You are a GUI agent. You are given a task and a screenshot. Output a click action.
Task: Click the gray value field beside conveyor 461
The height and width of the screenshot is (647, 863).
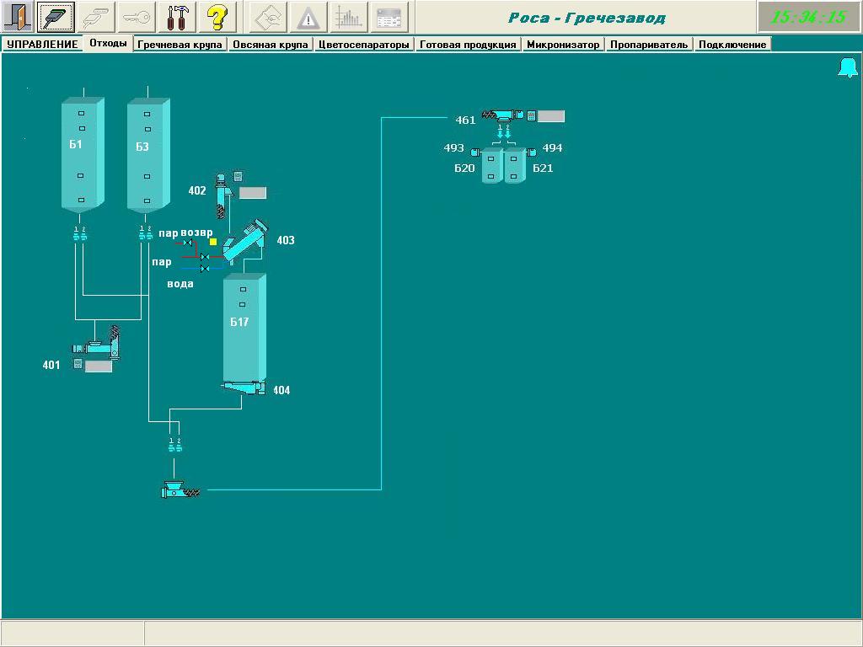[x=551, y=116]
